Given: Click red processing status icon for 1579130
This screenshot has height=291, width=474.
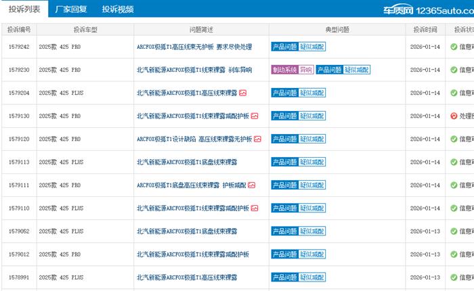Looking at the screenshot, I should coord(454,116).
